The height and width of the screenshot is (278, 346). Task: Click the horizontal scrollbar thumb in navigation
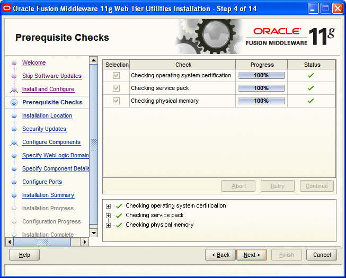point(42,242)
